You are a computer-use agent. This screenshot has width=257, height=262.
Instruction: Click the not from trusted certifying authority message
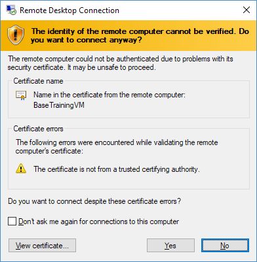(x=117, y=169)
